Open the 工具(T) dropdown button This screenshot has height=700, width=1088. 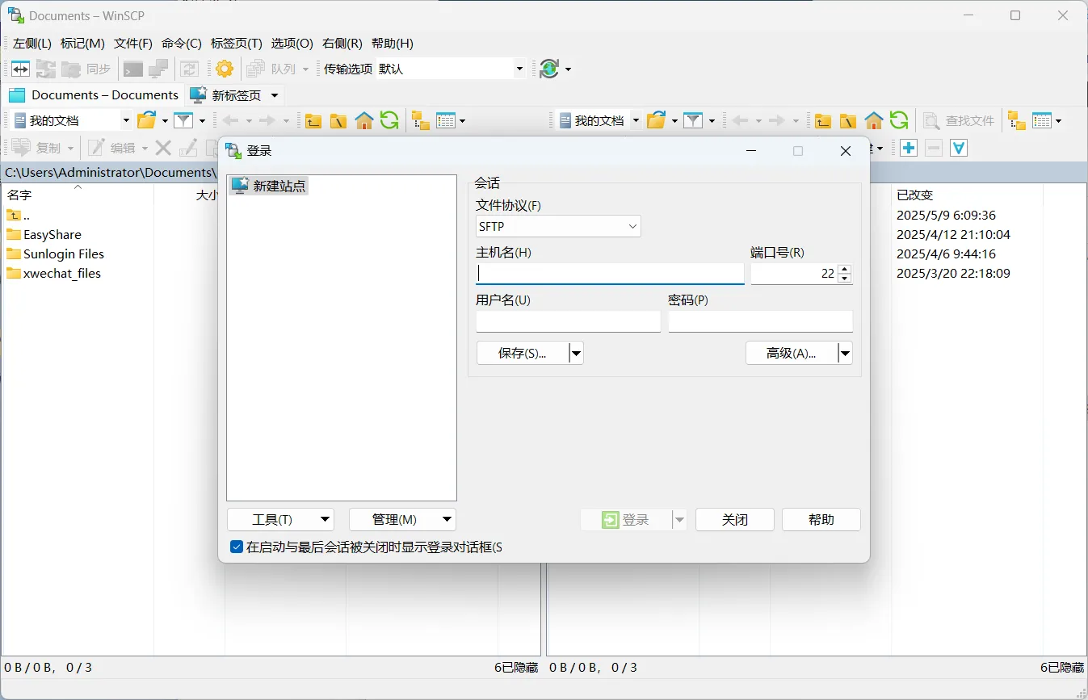pyautogui.click(x=280, y=519)
